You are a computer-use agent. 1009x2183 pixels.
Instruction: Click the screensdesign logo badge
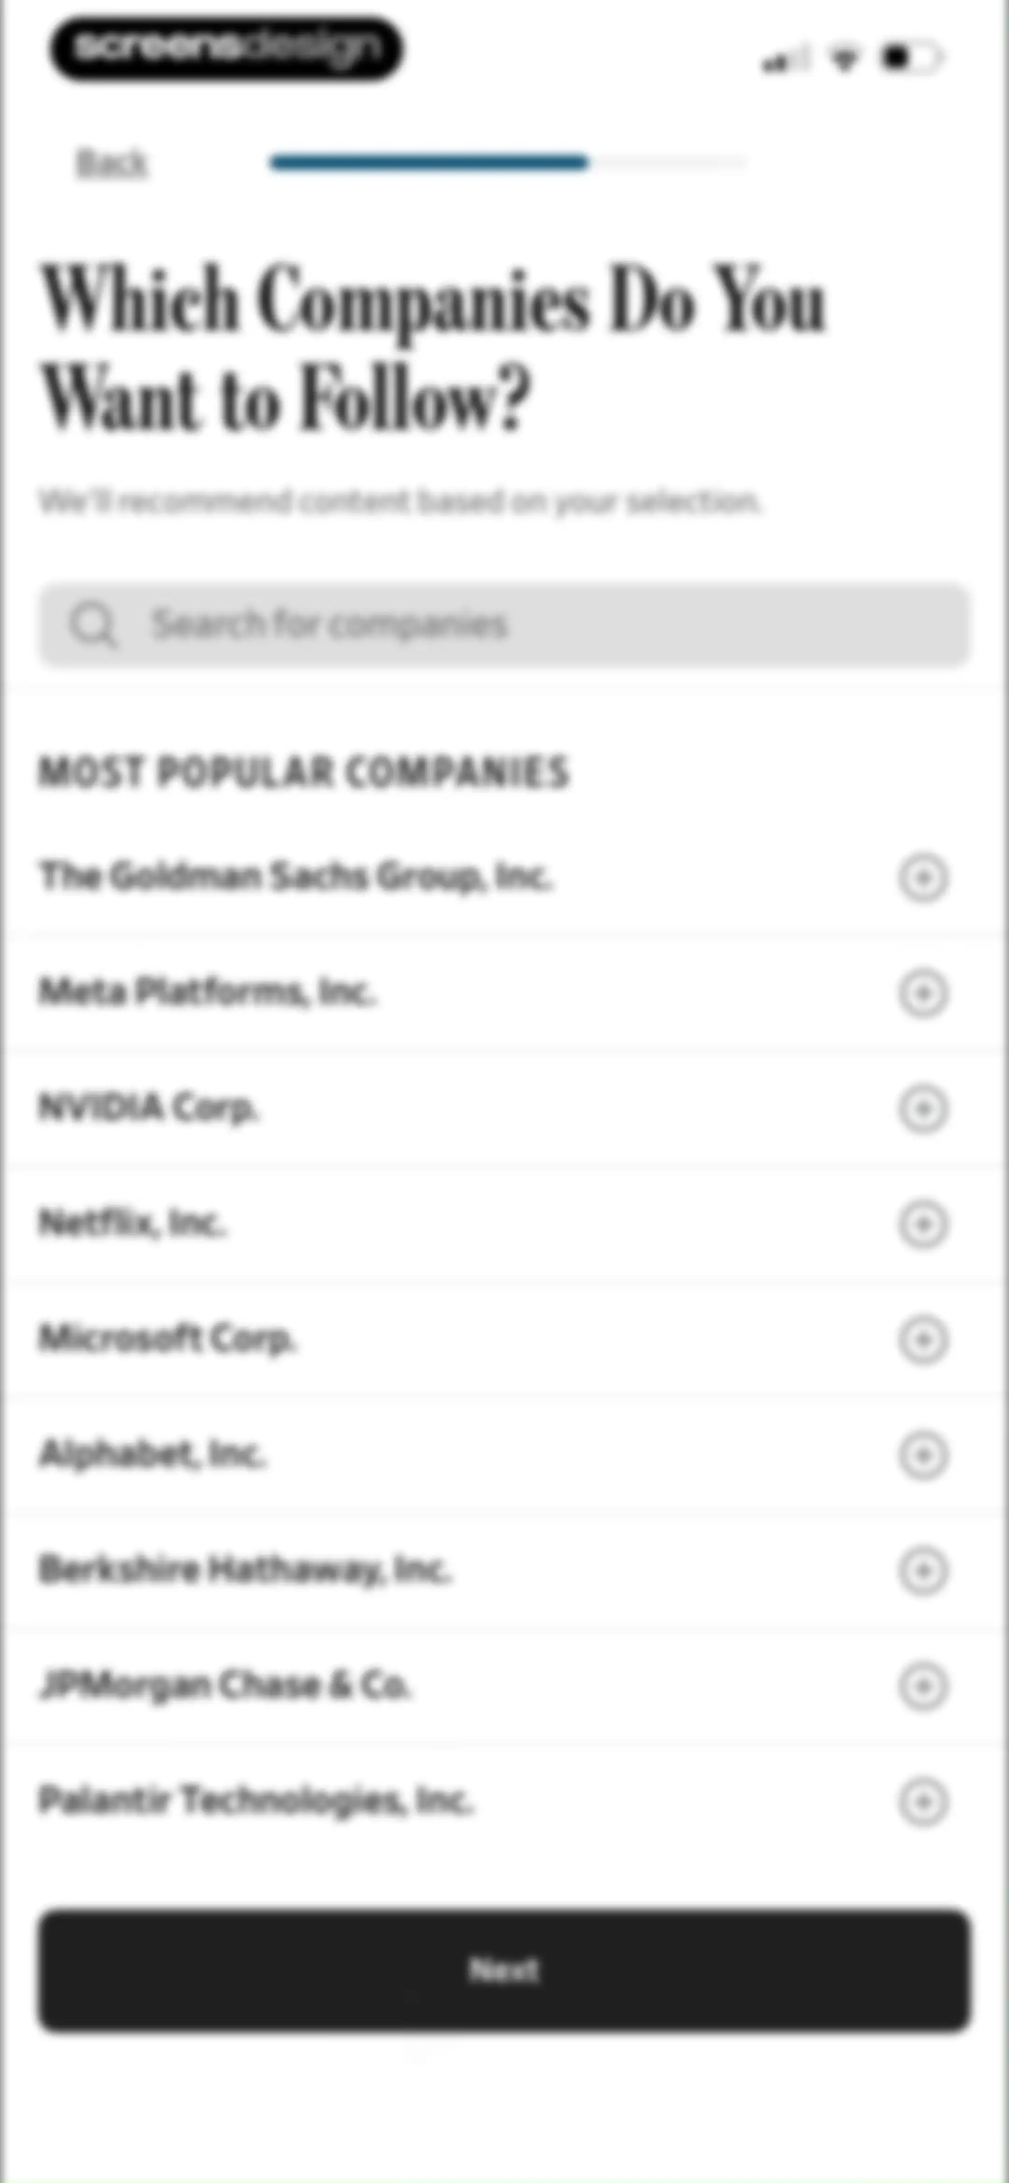(x=226, y=48)
